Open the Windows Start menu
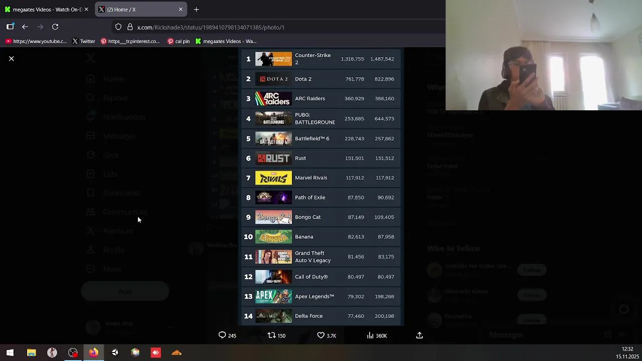642x361 pixels. pos(10,352)
